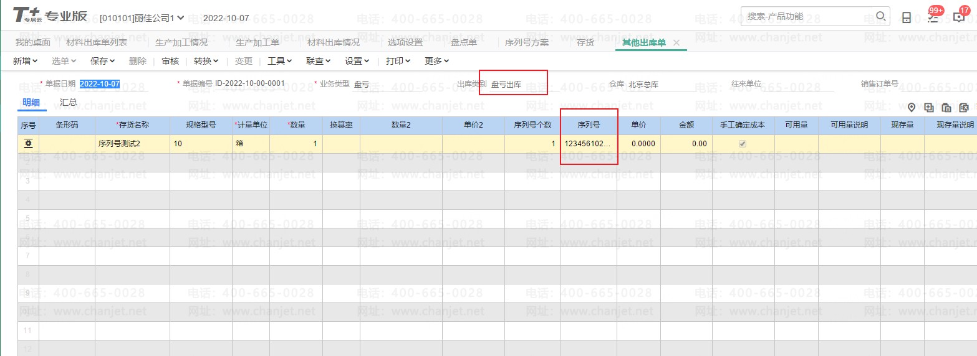
Task: Click the 规格型号 cell 10
Action: click(x=201, y=144)
